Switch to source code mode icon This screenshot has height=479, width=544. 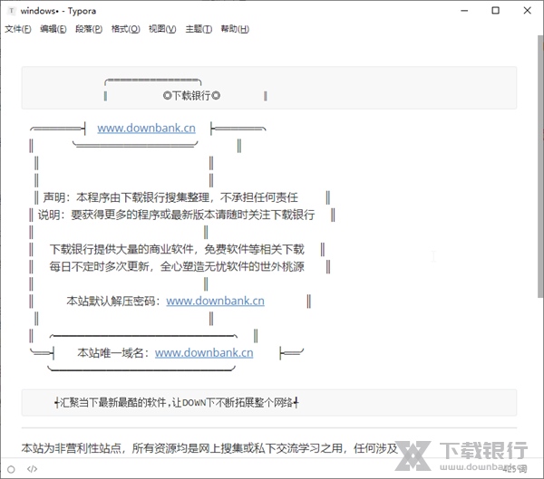[x=32, y=468]
